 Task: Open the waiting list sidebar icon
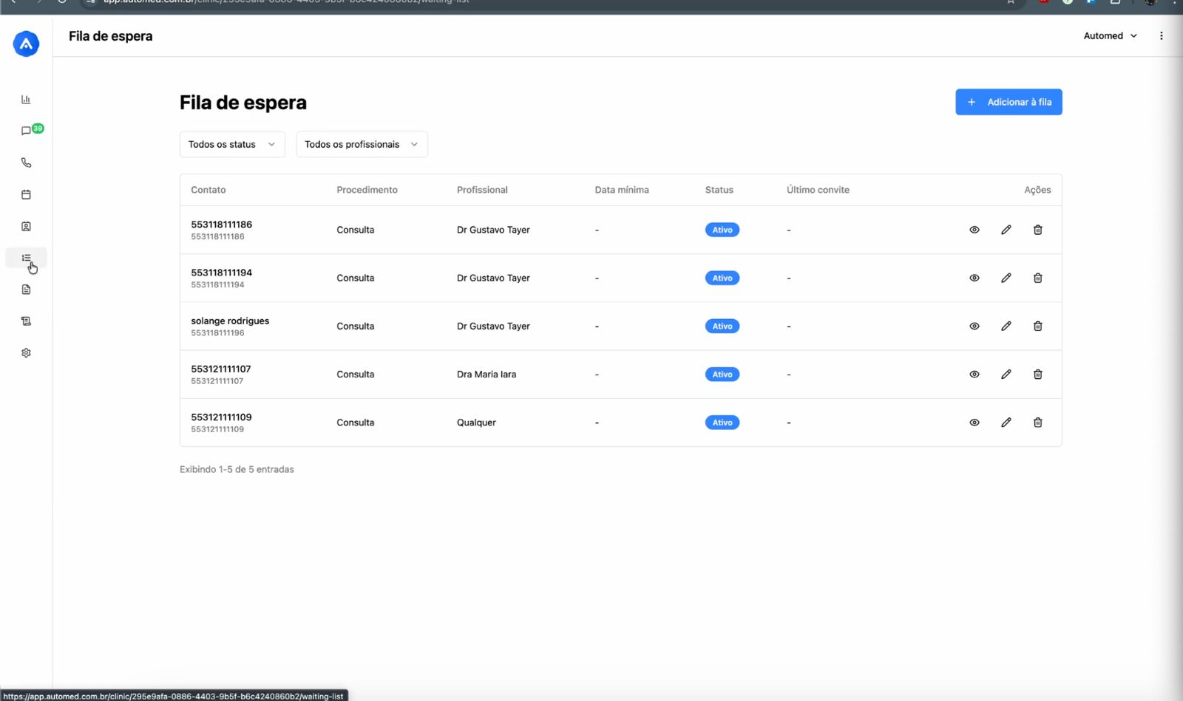[26, 258]
